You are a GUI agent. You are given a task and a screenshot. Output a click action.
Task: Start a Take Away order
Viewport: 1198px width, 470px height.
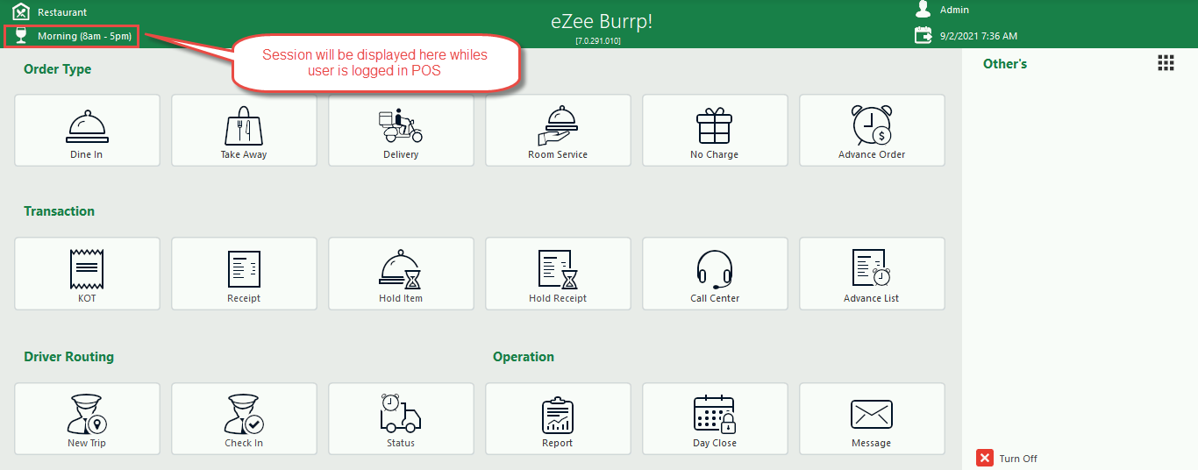pyautogui.click(x=244, y=130)
